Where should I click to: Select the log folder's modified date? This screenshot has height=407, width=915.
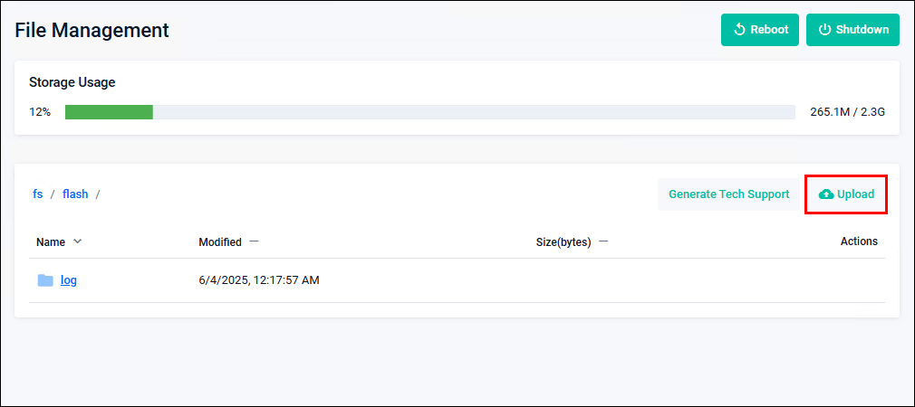(259, 280)
